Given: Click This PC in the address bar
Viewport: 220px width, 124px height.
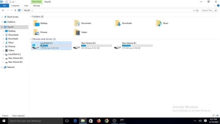Looking at the screenshot, I should click(x=27, y=10).
